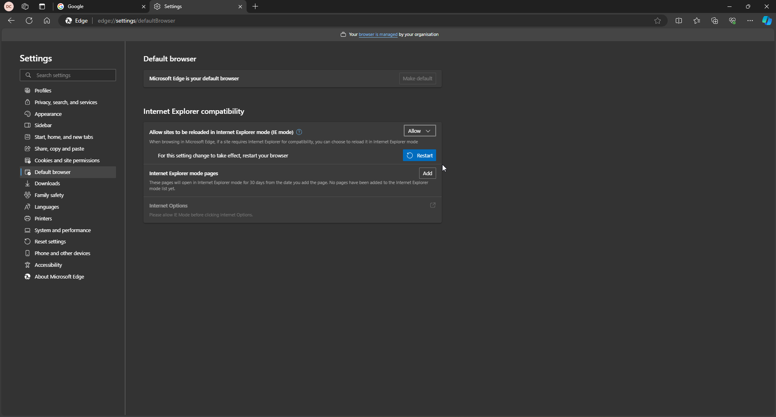Click the address bar URL
Screen dimensions: 776x417
click(x=137, y=21)
